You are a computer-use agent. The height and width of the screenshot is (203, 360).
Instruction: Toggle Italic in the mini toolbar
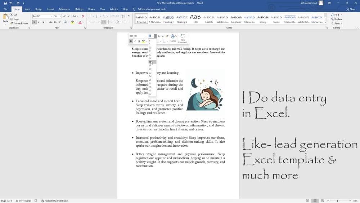[135, 41]
